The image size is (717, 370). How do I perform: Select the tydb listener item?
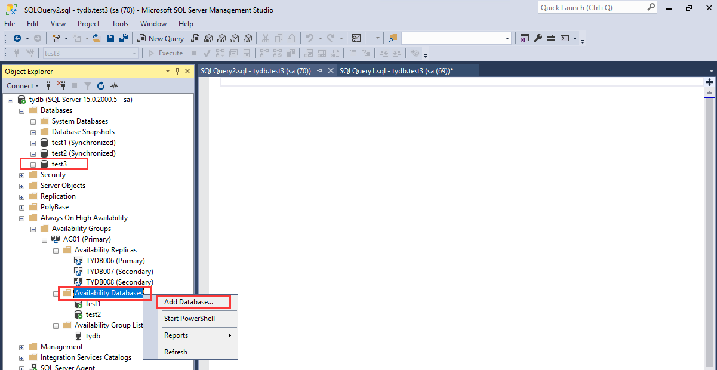93,336
